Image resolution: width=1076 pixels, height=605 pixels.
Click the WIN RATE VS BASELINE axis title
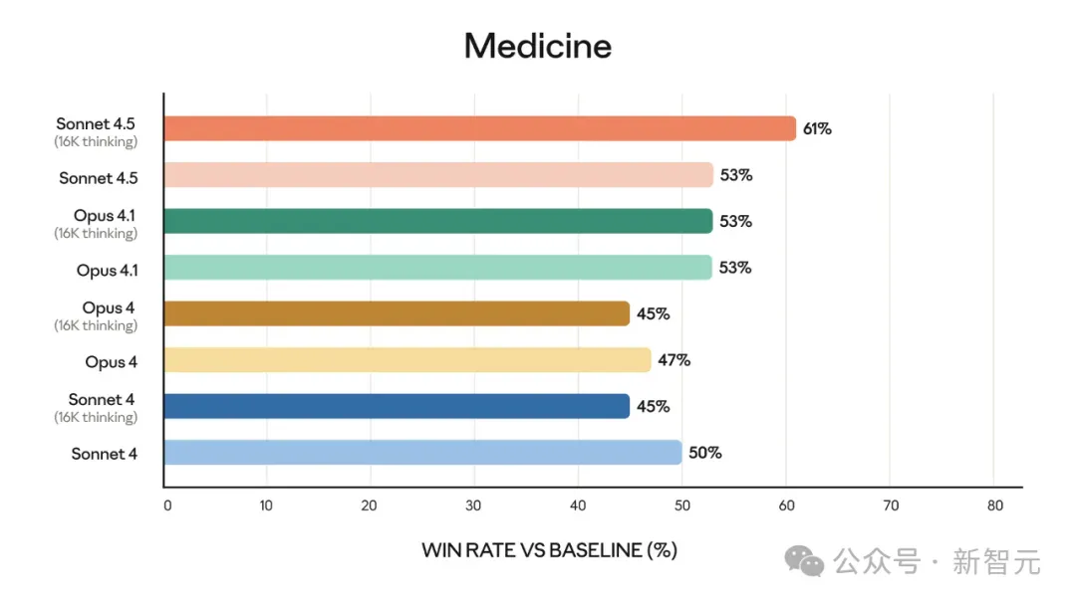click(x=550, y=550)
